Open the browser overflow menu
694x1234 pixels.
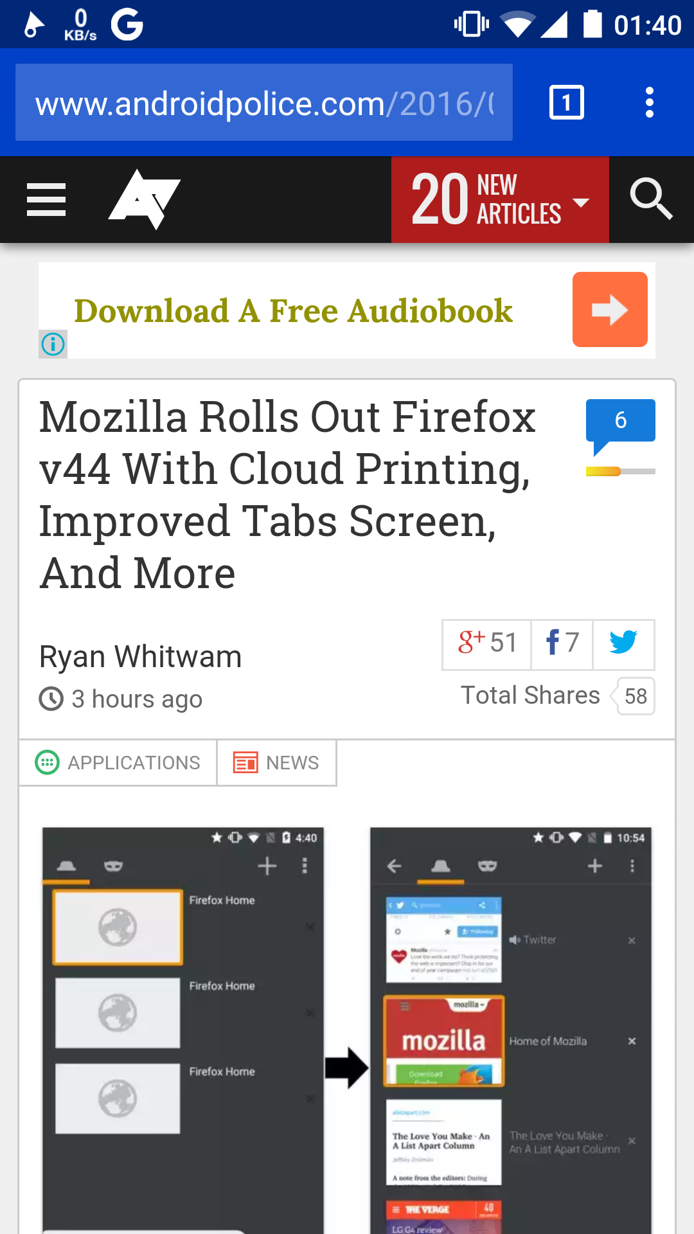tap(650, 102)
